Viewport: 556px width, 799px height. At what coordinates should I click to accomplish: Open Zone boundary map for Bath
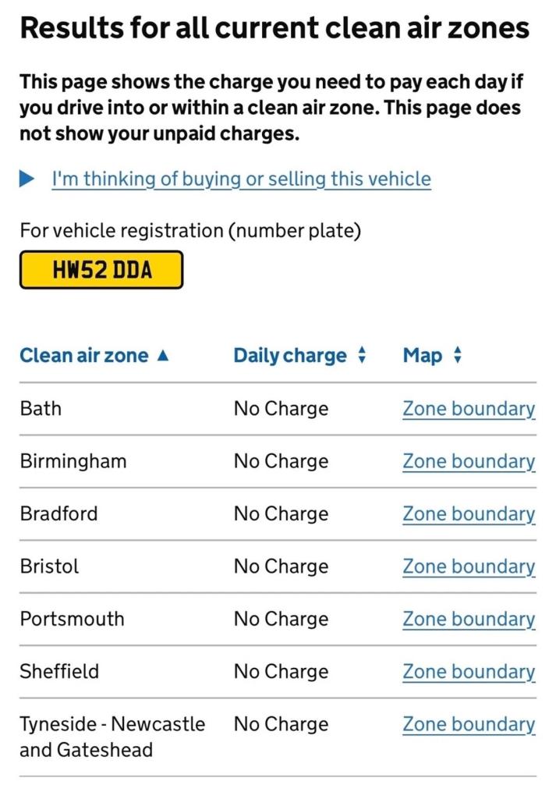click(469, 409)
